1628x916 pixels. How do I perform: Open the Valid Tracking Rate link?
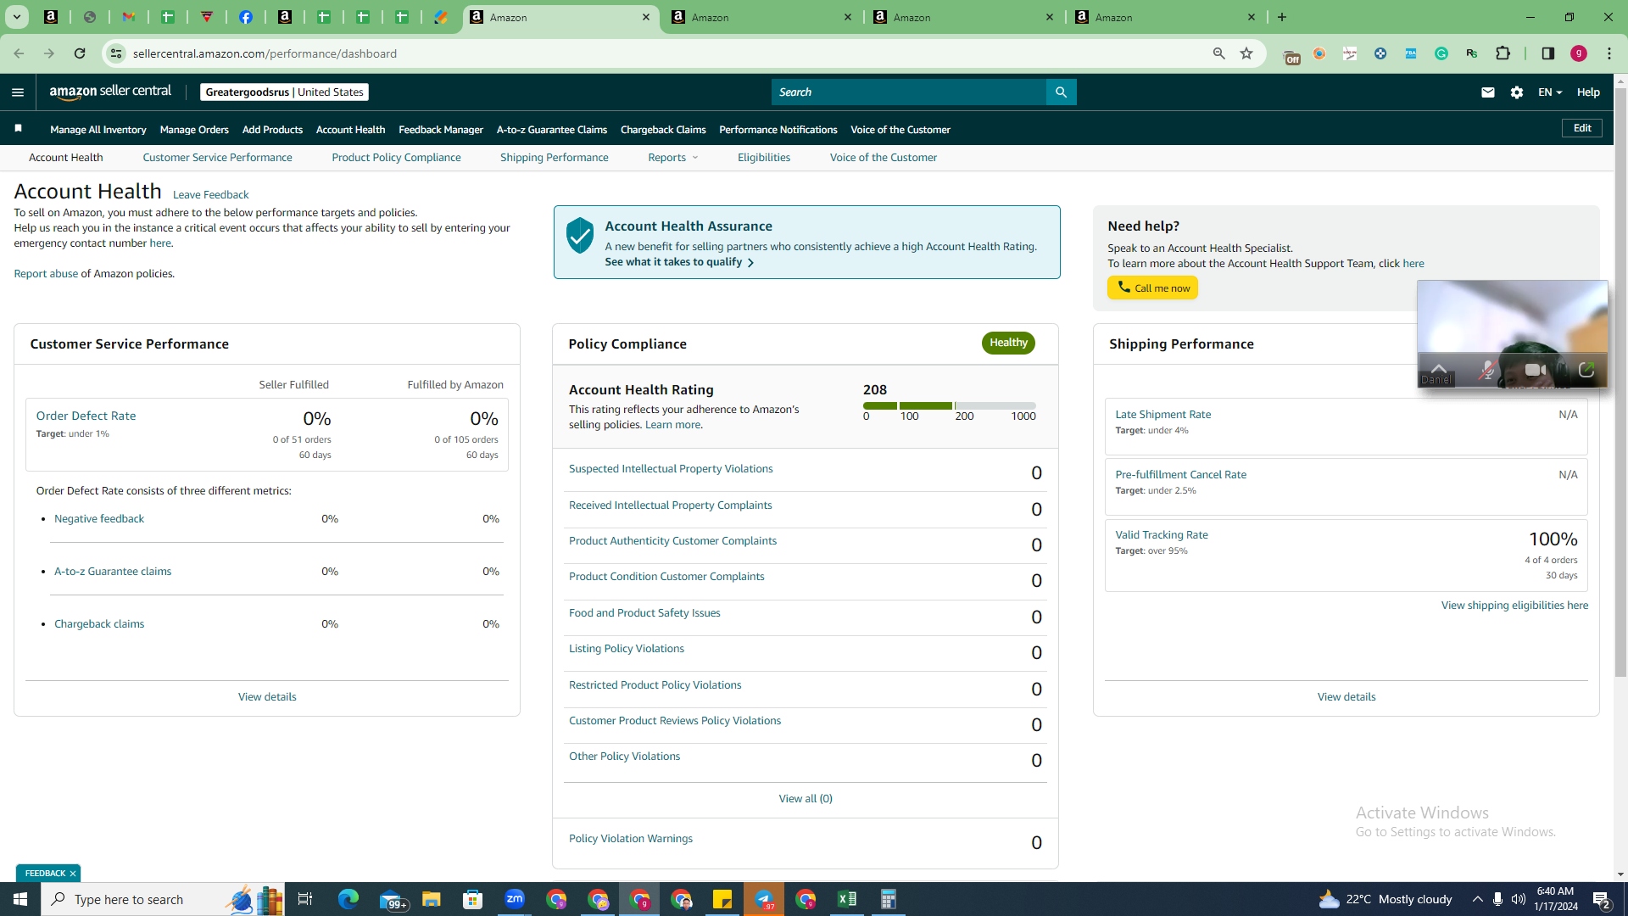click(1162, 535)
